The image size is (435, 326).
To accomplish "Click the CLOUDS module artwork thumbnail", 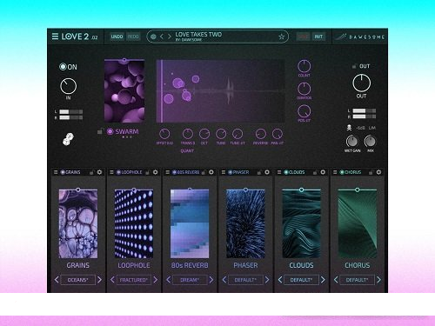I will point(301,223).
